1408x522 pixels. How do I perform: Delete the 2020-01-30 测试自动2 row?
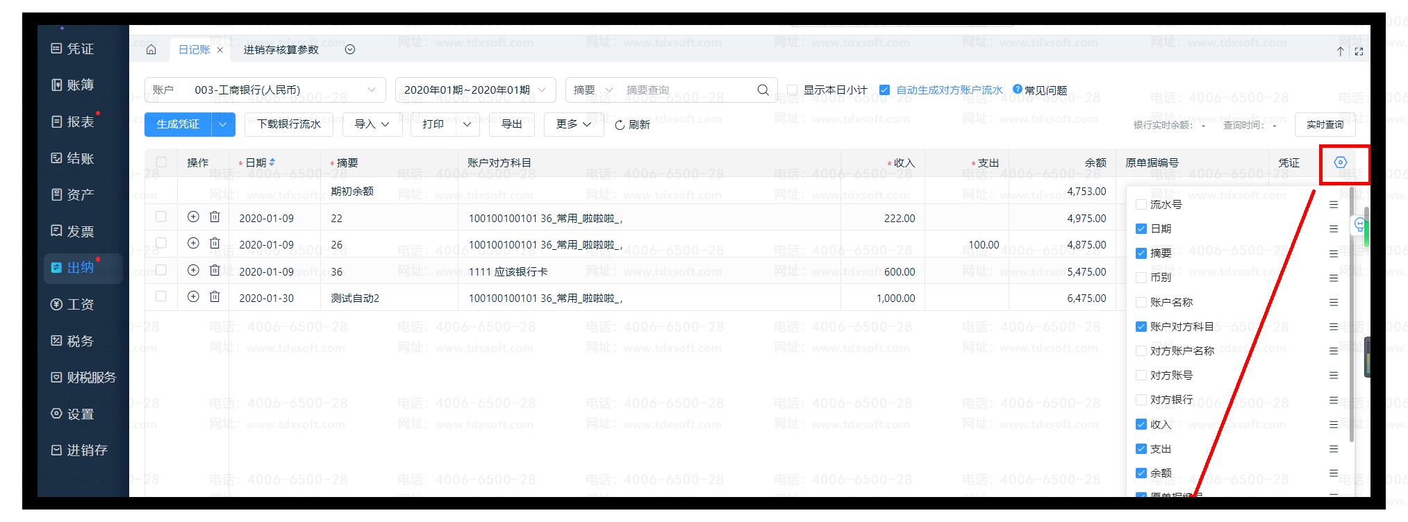click(x=215, y=297)
